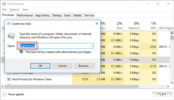The height and width of the screenshot is (100, 174).
Task: Switch to the Performance tab
Action: click(x=25, y=15)
